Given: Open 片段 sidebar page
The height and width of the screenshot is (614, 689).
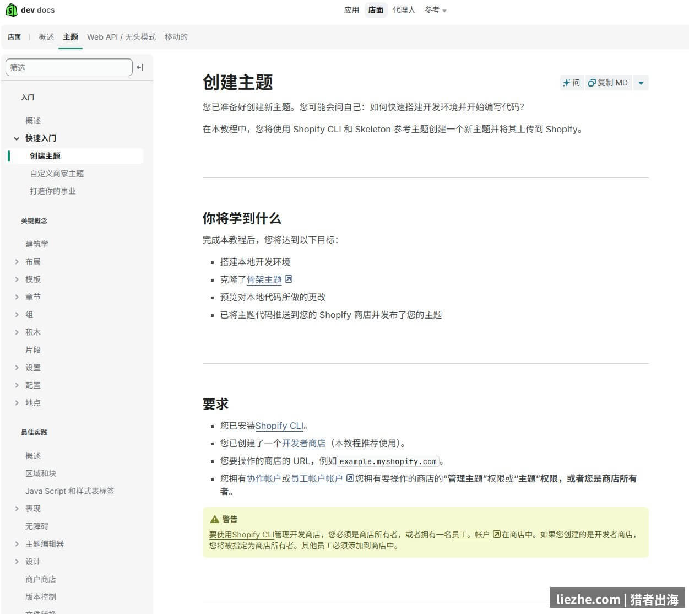Looking at the screenshot, I should [x=33, y=350].
